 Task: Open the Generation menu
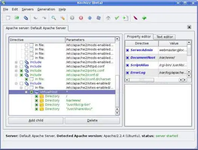coord(46,9)
